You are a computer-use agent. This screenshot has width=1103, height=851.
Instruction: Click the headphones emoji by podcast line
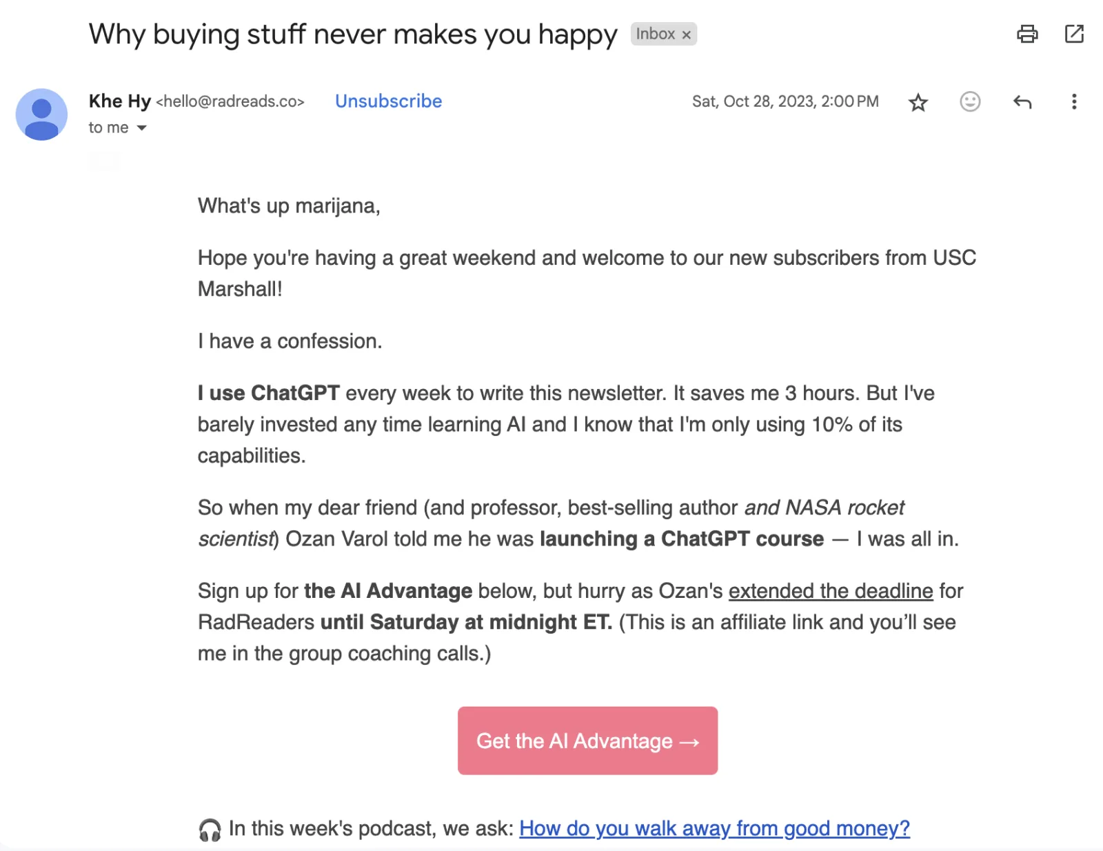[210, 829]
